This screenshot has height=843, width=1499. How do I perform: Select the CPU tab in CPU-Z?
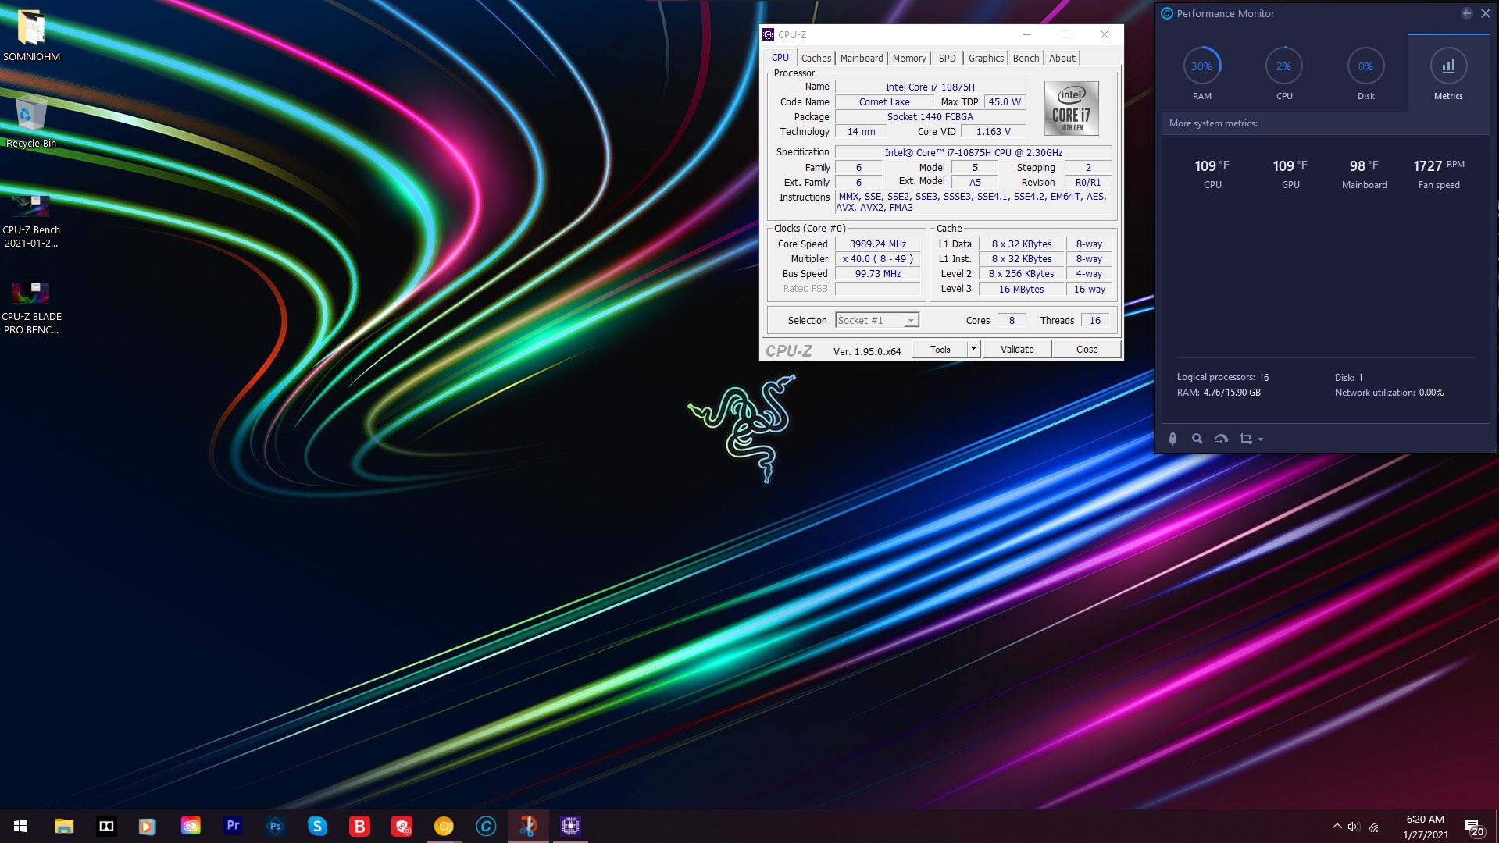click(x=780, y=58)
